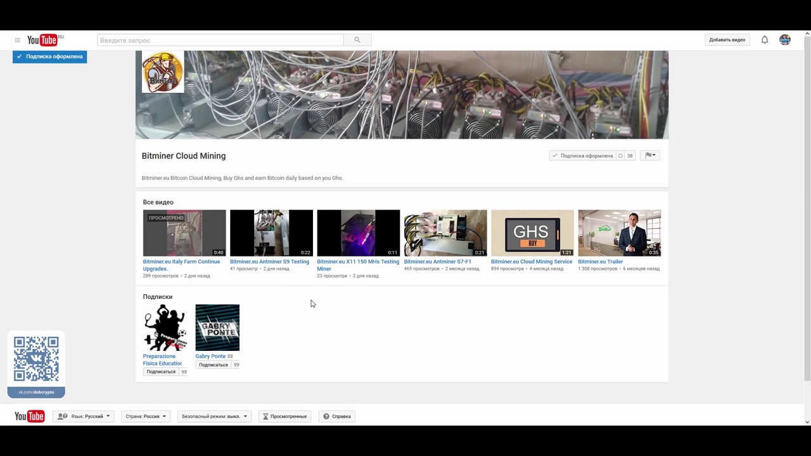Screen dimensions: 811x456
Task: Click "Bitminer.eu Trailer" title link
Action: tap(601, 262)
